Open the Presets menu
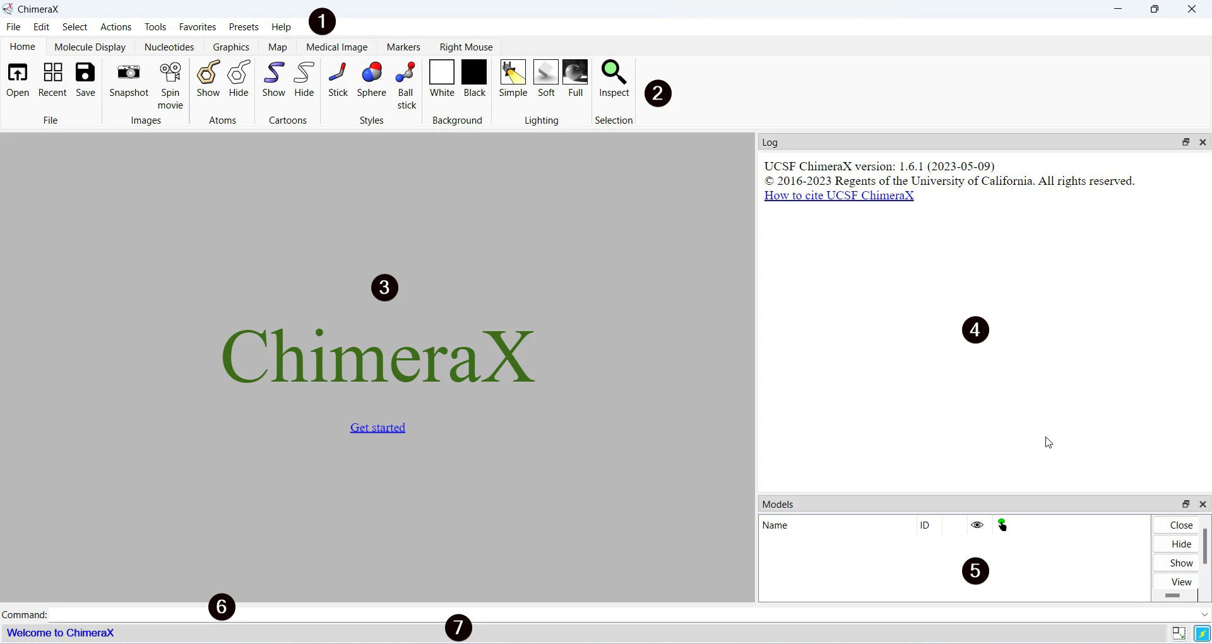This screenshot has width=1212, height=644. [x=244, y=27]
